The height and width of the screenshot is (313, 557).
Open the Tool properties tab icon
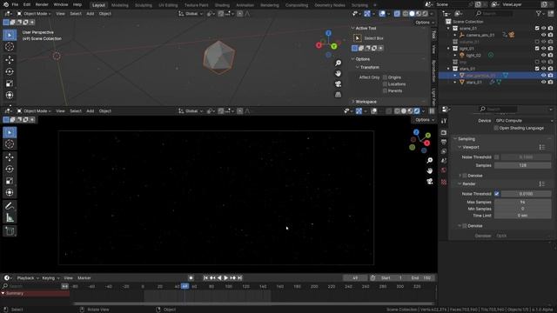[444, 121]
